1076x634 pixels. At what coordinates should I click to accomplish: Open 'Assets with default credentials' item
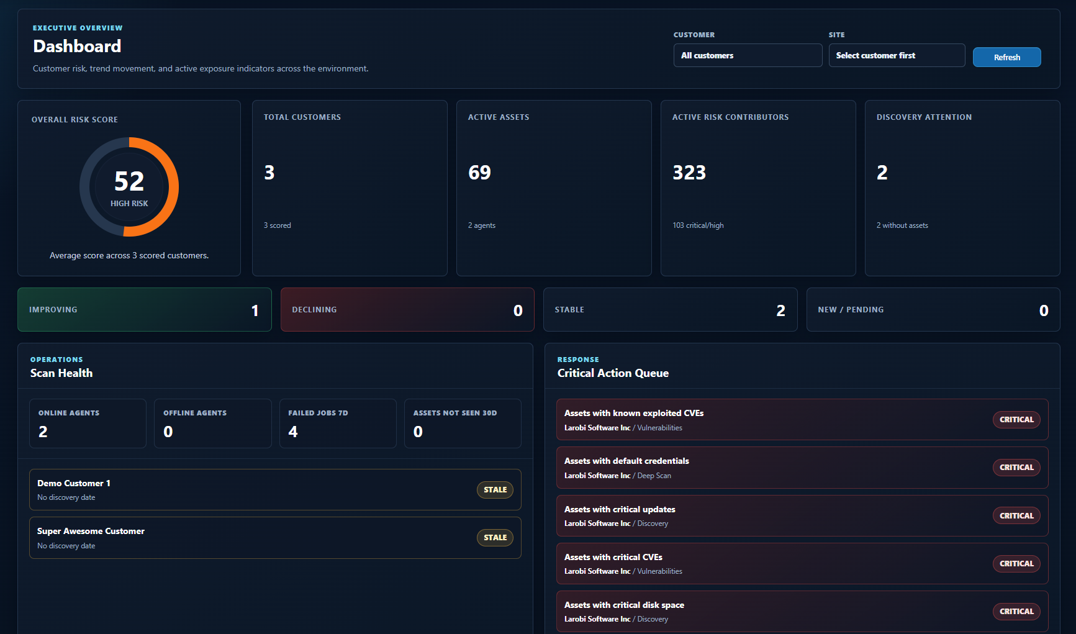click(802, 468)
